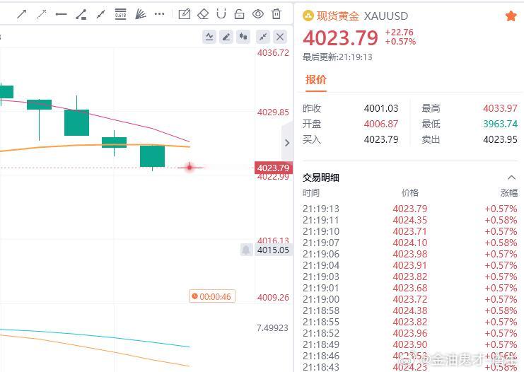Select the 0.618 Fibonacci retracement tool
This screenshot has height=372, width=524.
tap(121, 14)
